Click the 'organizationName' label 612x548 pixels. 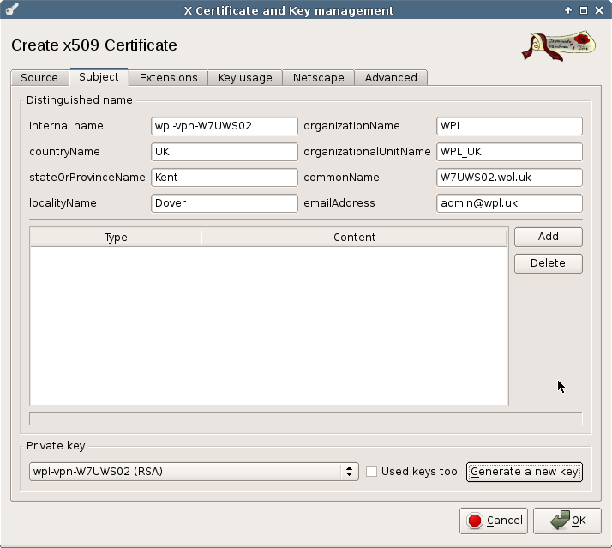pyautogui.click(x=351, y=126)
